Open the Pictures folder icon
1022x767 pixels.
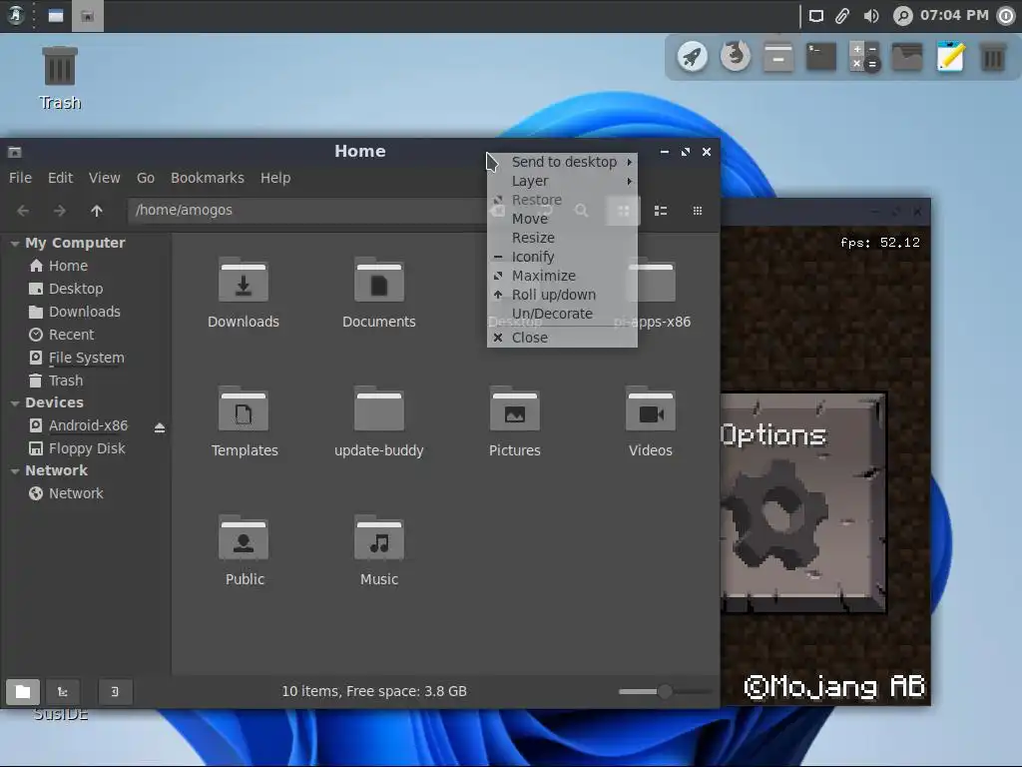(514, 408)
